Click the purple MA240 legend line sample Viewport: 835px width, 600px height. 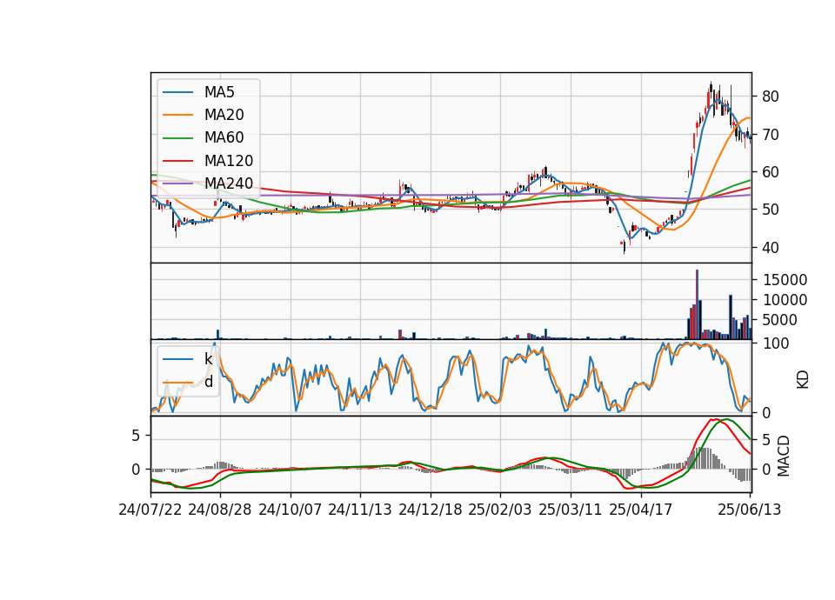(177, 183)
